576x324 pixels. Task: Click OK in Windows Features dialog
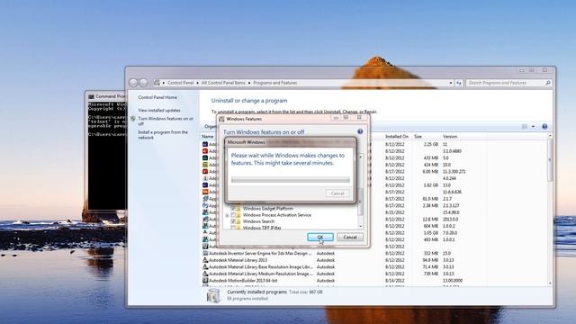320,237
